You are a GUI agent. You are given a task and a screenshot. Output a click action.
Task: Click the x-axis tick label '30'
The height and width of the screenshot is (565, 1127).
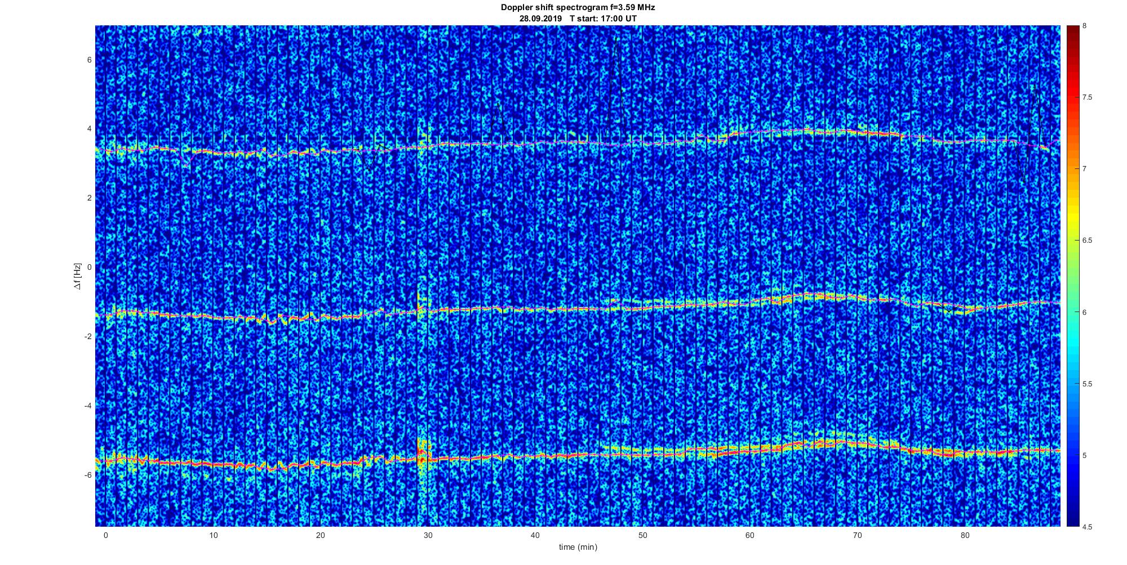[x=428, y=535]
